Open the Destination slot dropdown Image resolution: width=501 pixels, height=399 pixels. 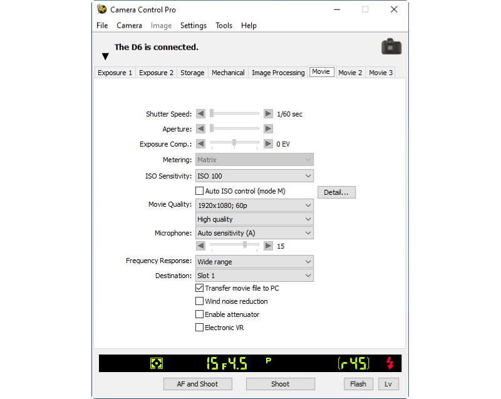254,276
